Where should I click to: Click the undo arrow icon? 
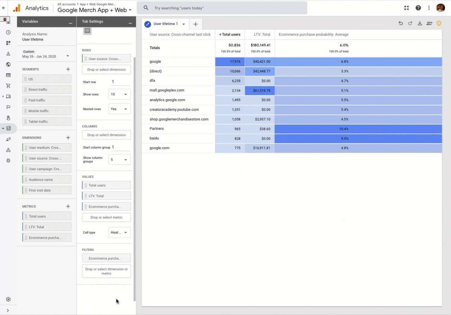tap(401, 23)
